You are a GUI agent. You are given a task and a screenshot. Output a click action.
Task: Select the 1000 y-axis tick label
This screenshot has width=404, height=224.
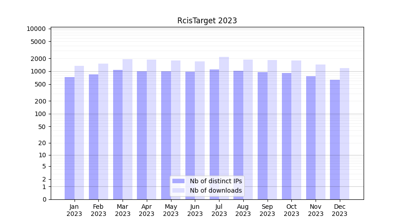38,71
